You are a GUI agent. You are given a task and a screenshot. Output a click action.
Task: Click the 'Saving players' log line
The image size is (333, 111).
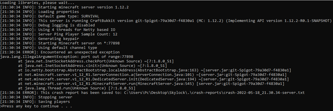pyautogui.click(x=35, y=101)
